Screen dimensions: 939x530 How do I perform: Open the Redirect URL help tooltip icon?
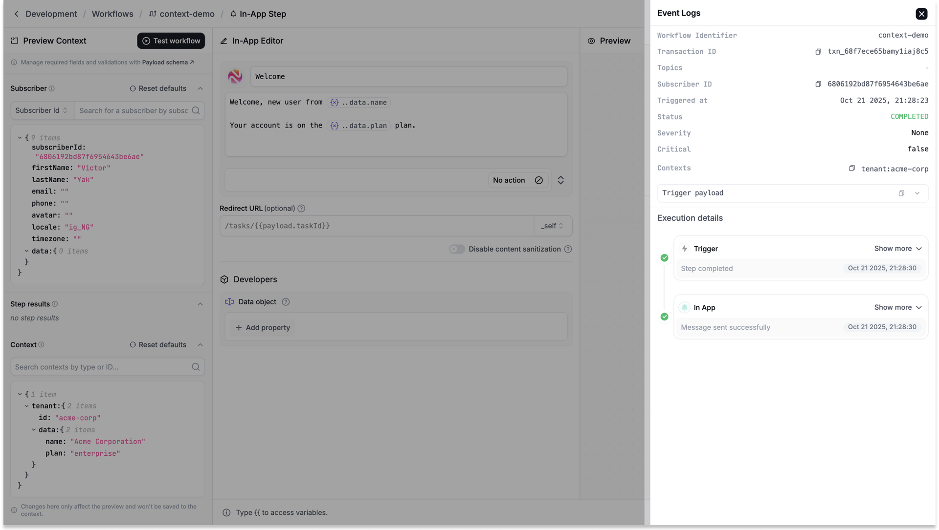(x=301, y=208)
